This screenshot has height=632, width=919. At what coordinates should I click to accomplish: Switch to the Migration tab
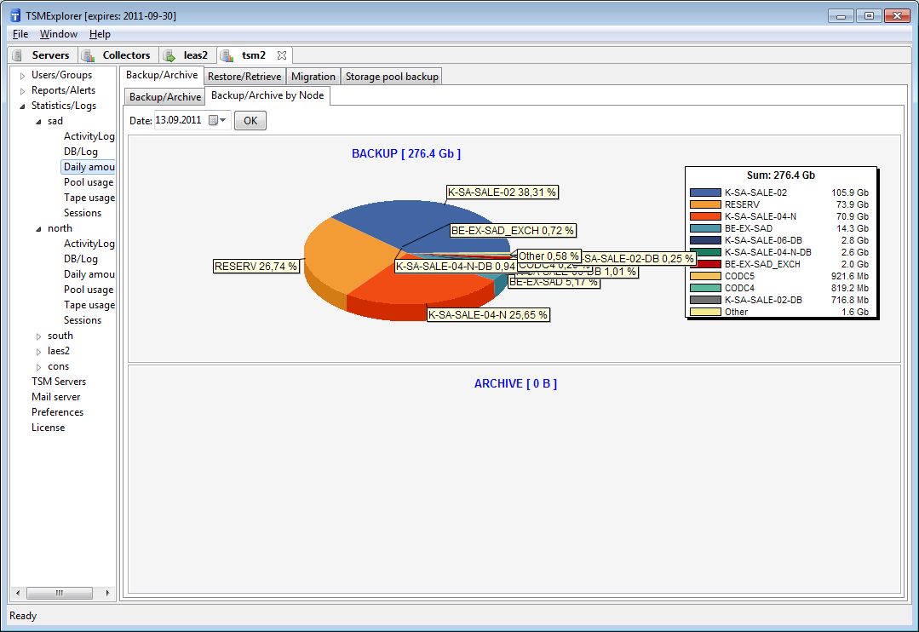pos(313,76)
